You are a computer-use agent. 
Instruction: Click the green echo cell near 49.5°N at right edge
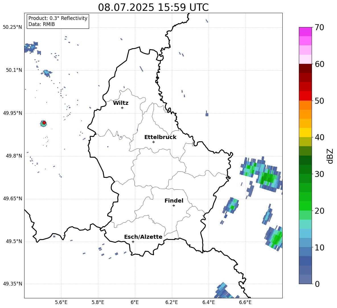274,238
